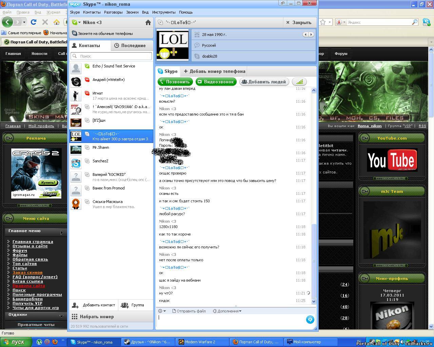Open the Firefox back history dropdown arrow

click(x=24, y=22)
